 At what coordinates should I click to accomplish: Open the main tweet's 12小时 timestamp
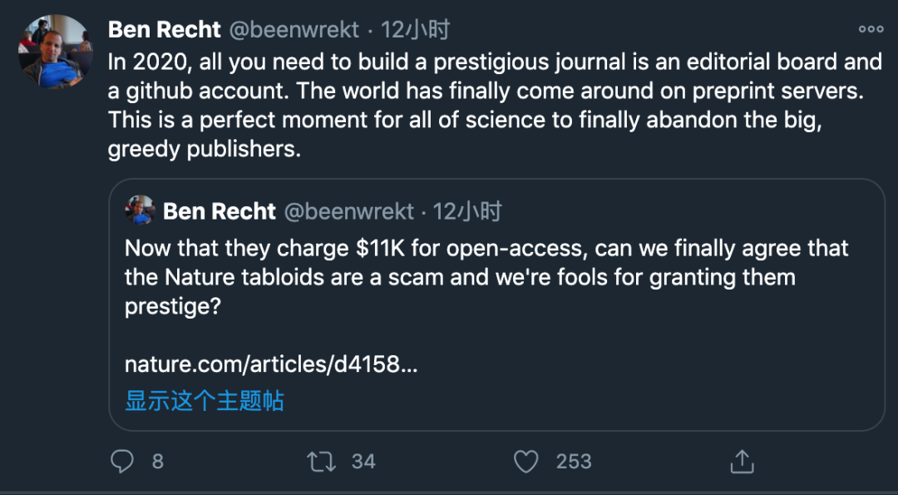416,30
